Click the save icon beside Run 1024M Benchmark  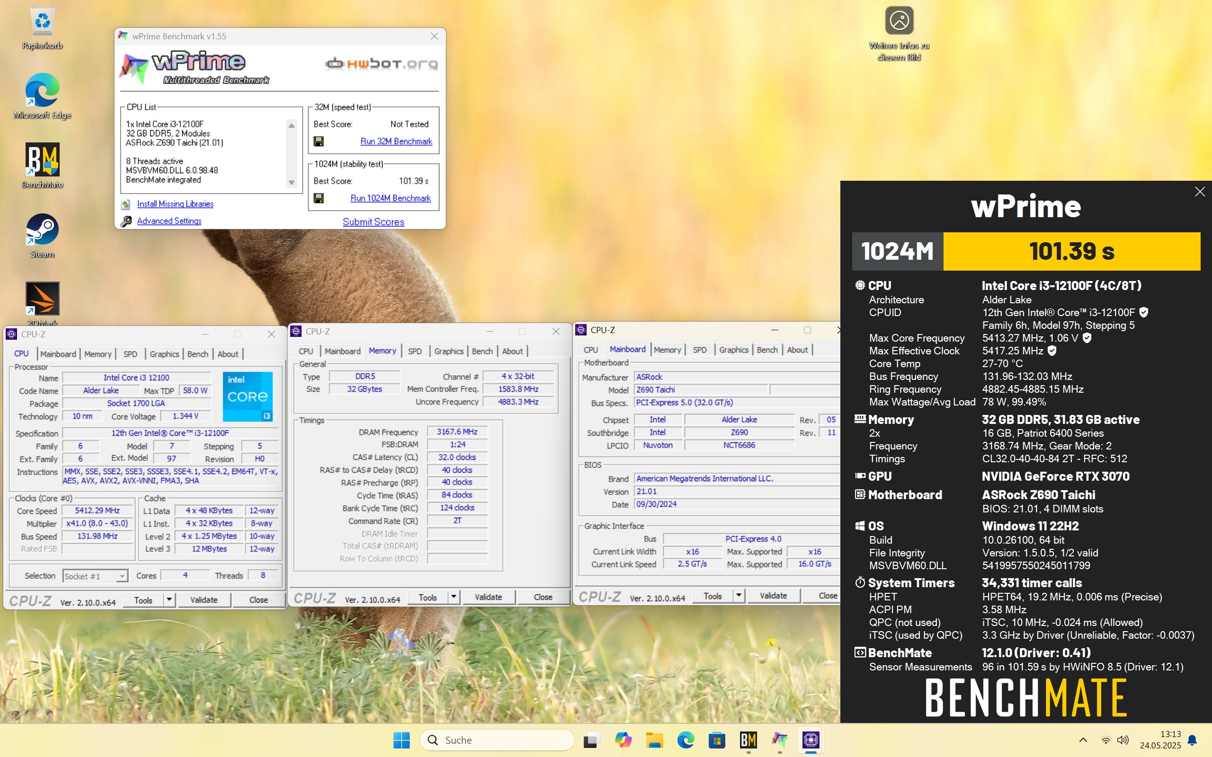click(319, 198)
